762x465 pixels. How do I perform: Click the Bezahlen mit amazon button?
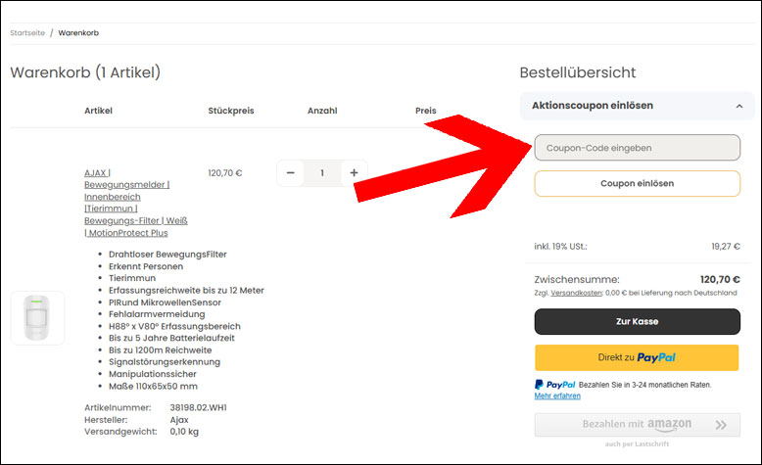pyautogui.click(x=637, y=425)
